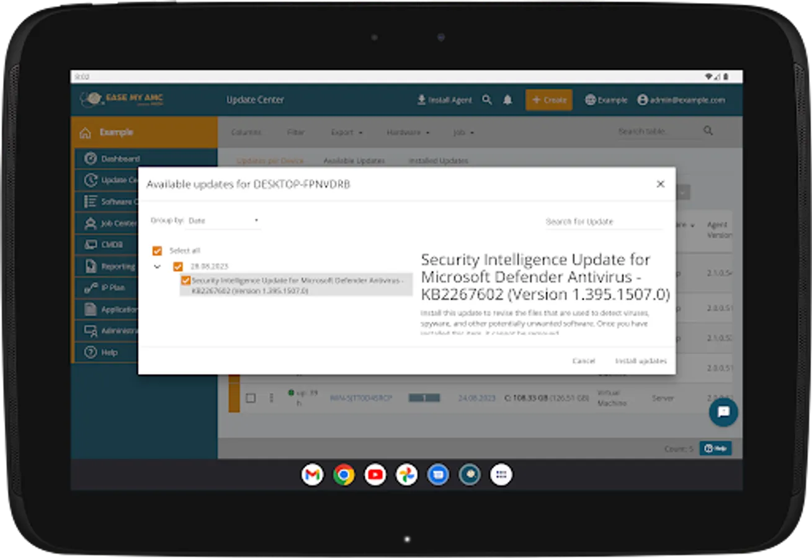Select the Security Intelligence Update list row

[296, 285]
